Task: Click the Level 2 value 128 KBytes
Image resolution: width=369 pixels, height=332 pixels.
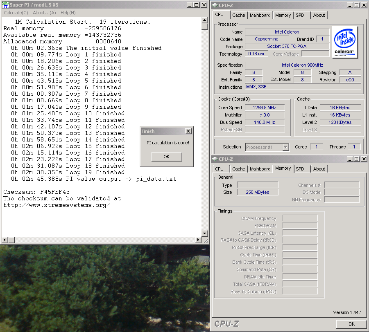Action: tap(340, 122)
